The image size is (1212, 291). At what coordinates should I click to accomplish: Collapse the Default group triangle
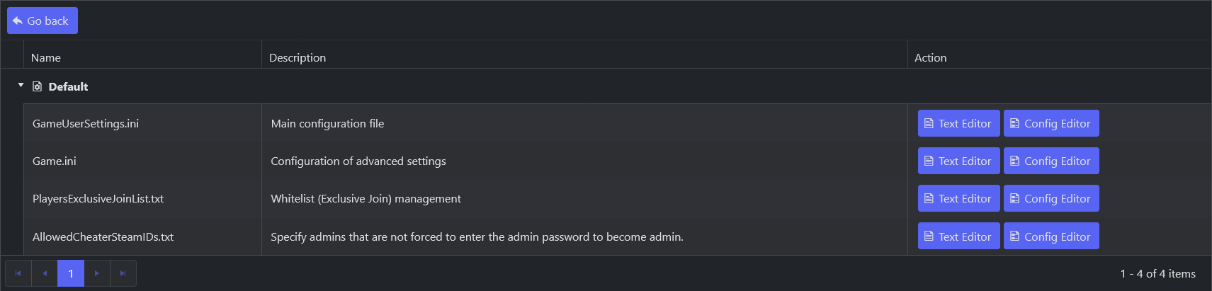click(x=21, y=86)
